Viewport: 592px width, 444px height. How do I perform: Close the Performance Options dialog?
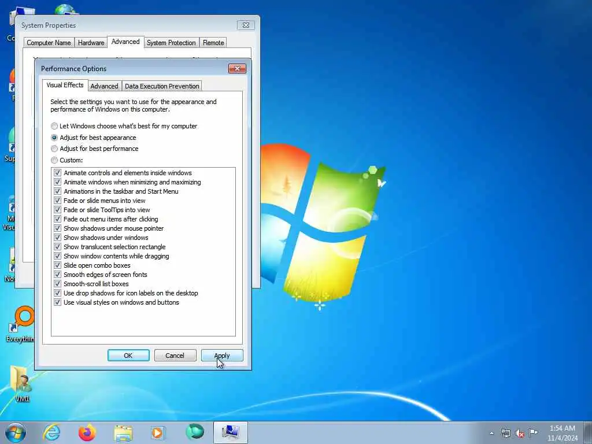[x=237, y=68]
